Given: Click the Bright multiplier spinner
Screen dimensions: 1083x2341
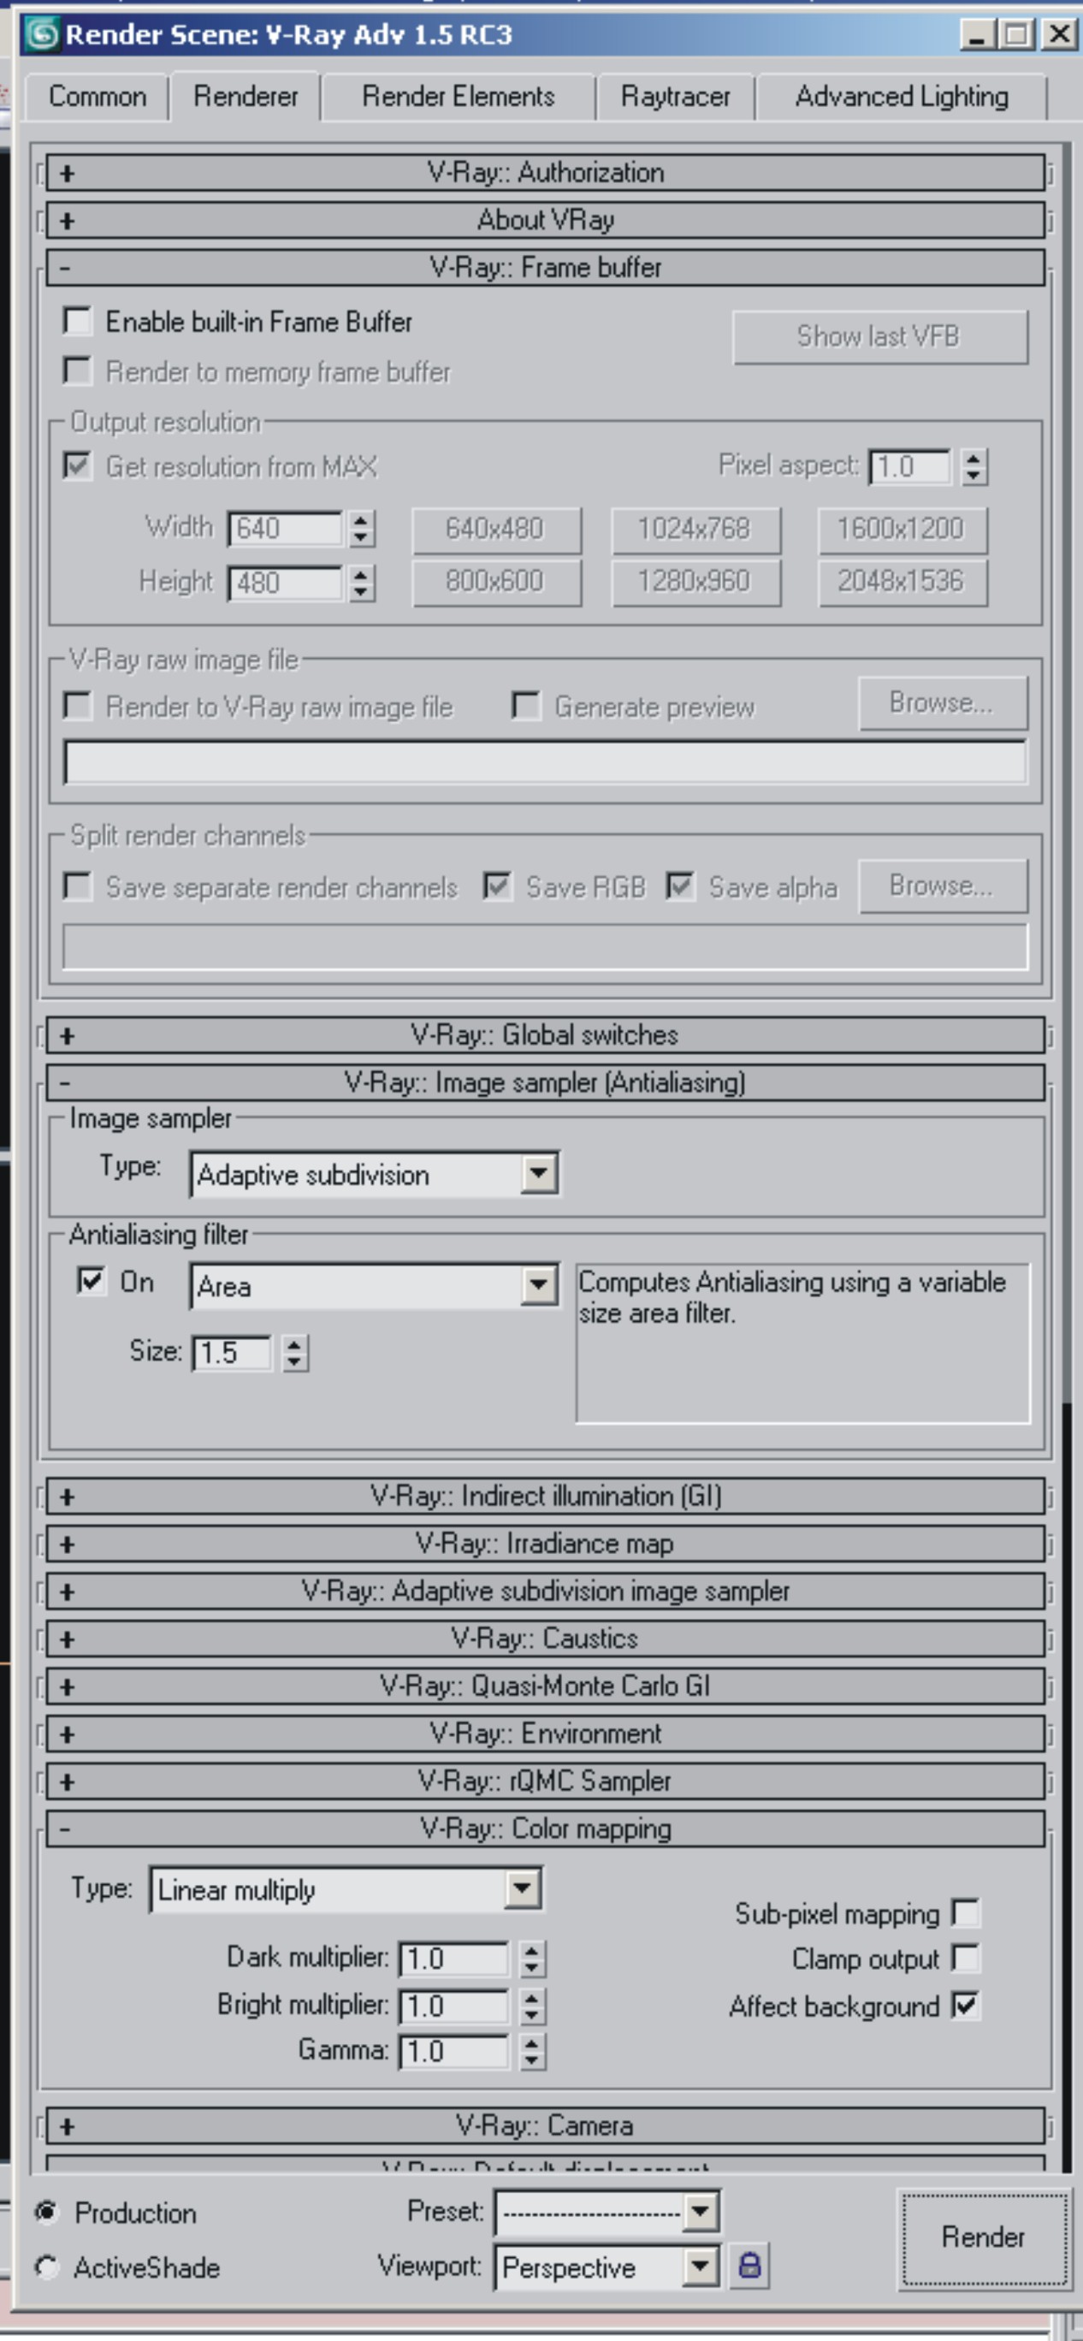Looking at the screenshot, I should pyautogui.click(x=532, y=2005).
